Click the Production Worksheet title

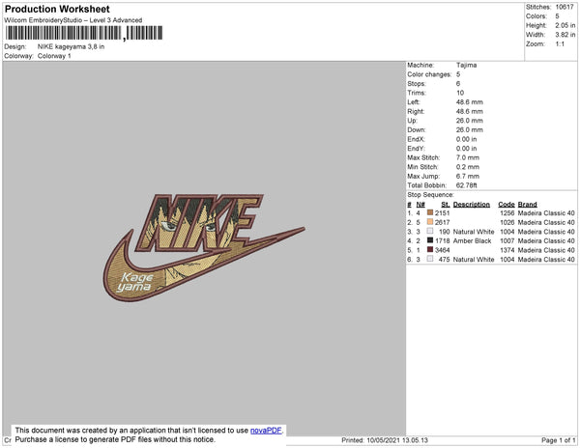click(57, 10)
